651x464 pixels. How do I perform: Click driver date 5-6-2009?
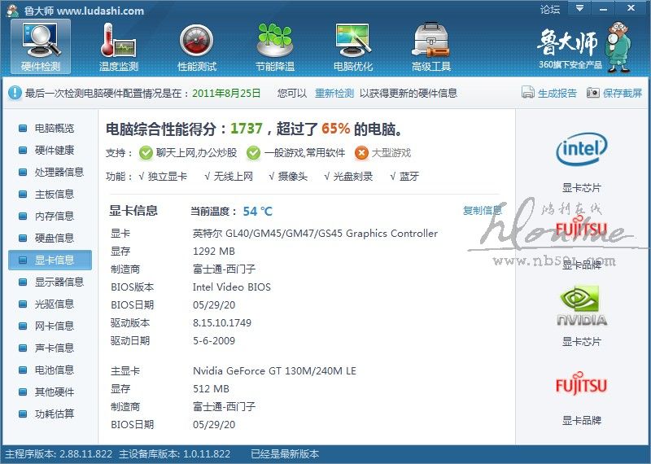pyautogui.click(x=214, y=340)
